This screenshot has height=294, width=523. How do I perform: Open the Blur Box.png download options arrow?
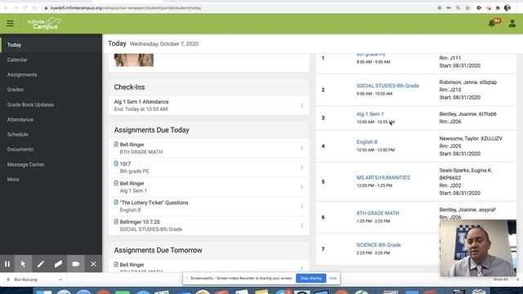60,279
